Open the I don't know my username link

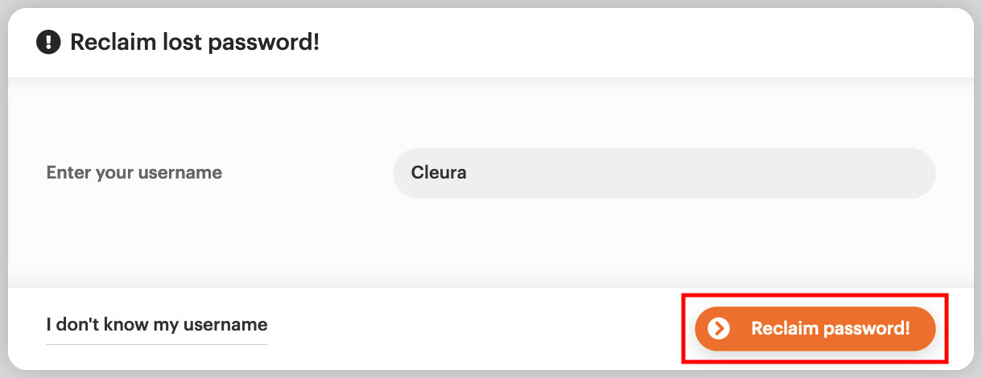click(156, 325)
